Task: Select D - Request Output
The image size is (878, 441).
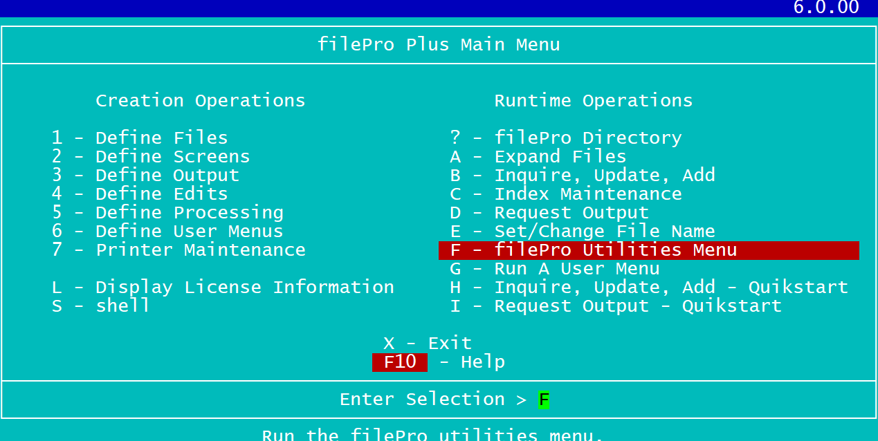Action: 549,212
